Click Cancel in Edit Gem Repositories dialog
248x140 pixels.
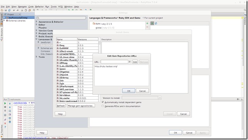142,91
